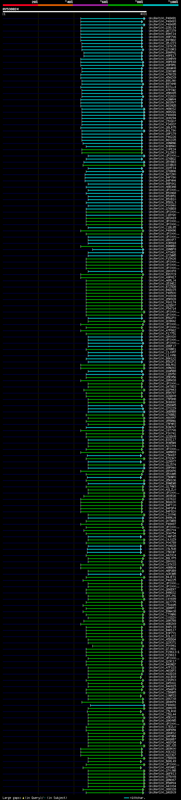Select the query name AV538024
This screenshot has height=800, width=181.
(10, 9)
